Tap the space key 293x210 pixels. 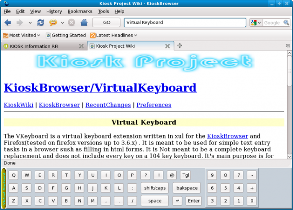coord(155,201)
